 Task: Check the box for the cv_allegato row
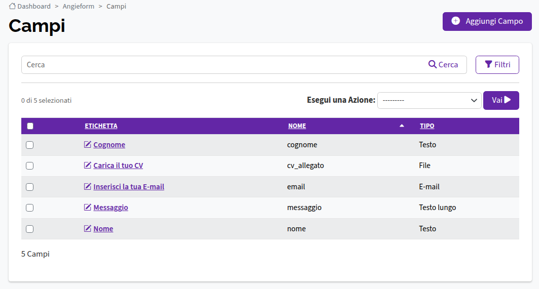pos(30,166)
